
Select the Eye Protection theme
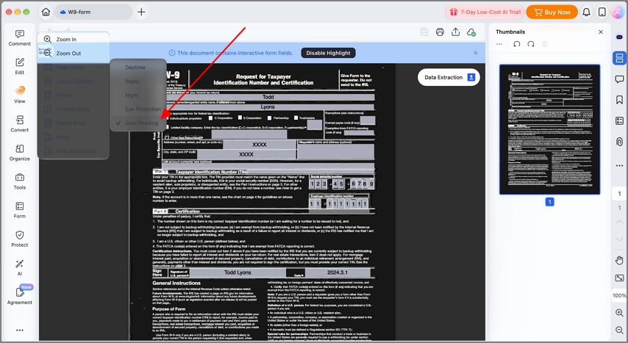coord(138,109)
